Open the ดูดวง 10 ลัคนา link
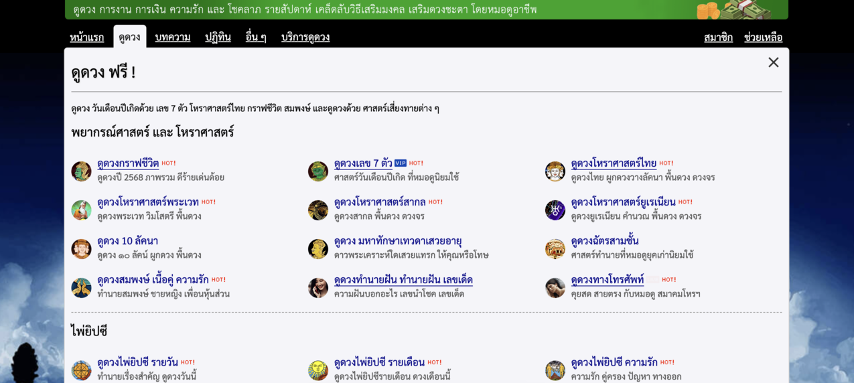The width and height of the screenshot is (854, 383). coord(127,240)
